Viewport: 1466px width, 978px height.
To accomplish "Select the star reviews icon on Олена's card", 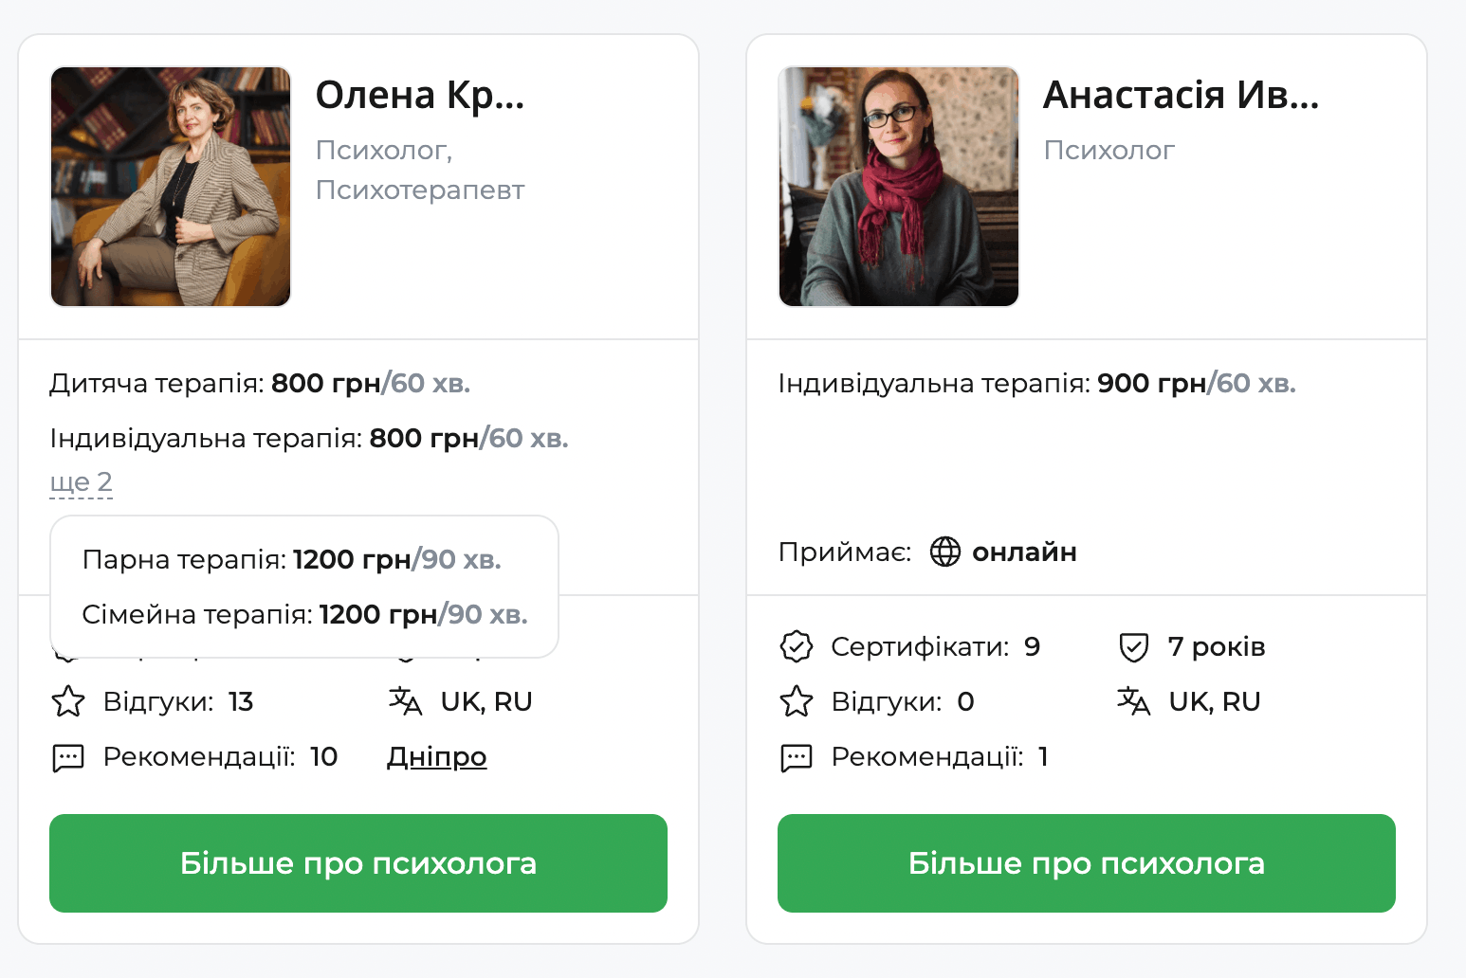I will (x=67, y=701).
